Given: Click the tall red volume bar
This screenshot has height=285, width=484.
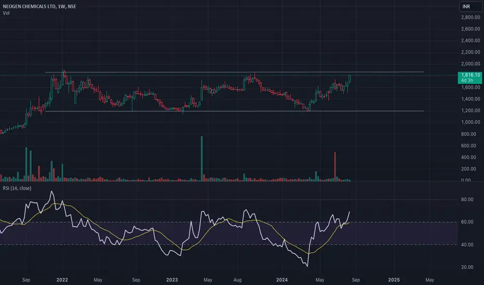Looking at the screenshot, I should [x=335, y=166].
